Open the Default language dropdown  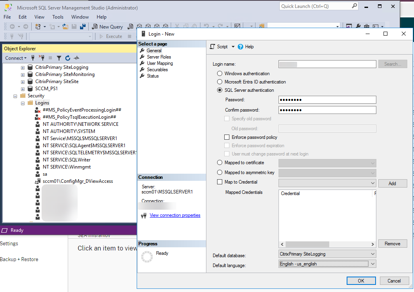click(x=327, y=264)
